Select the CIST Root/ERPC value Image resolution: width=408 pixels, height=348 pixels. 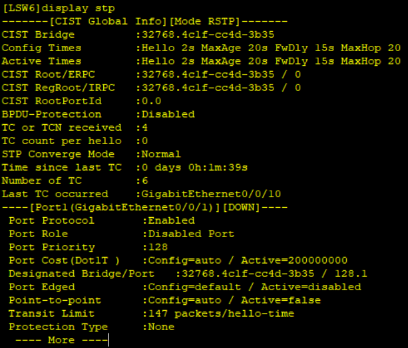point(221,74)
